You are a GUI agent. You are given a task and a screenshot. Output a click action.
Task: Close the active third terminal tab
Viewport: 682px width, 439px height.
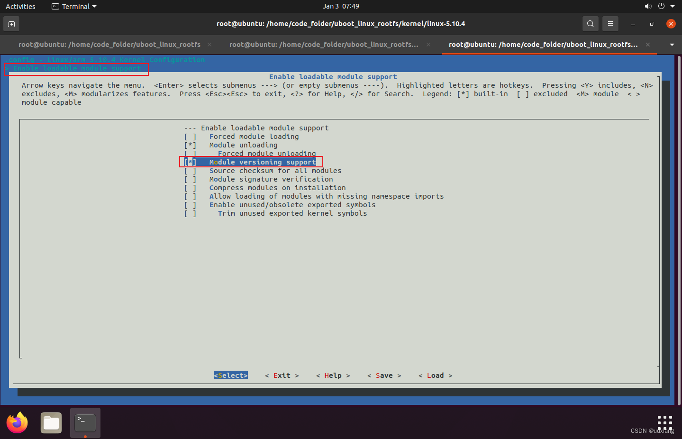coord(648,45)
